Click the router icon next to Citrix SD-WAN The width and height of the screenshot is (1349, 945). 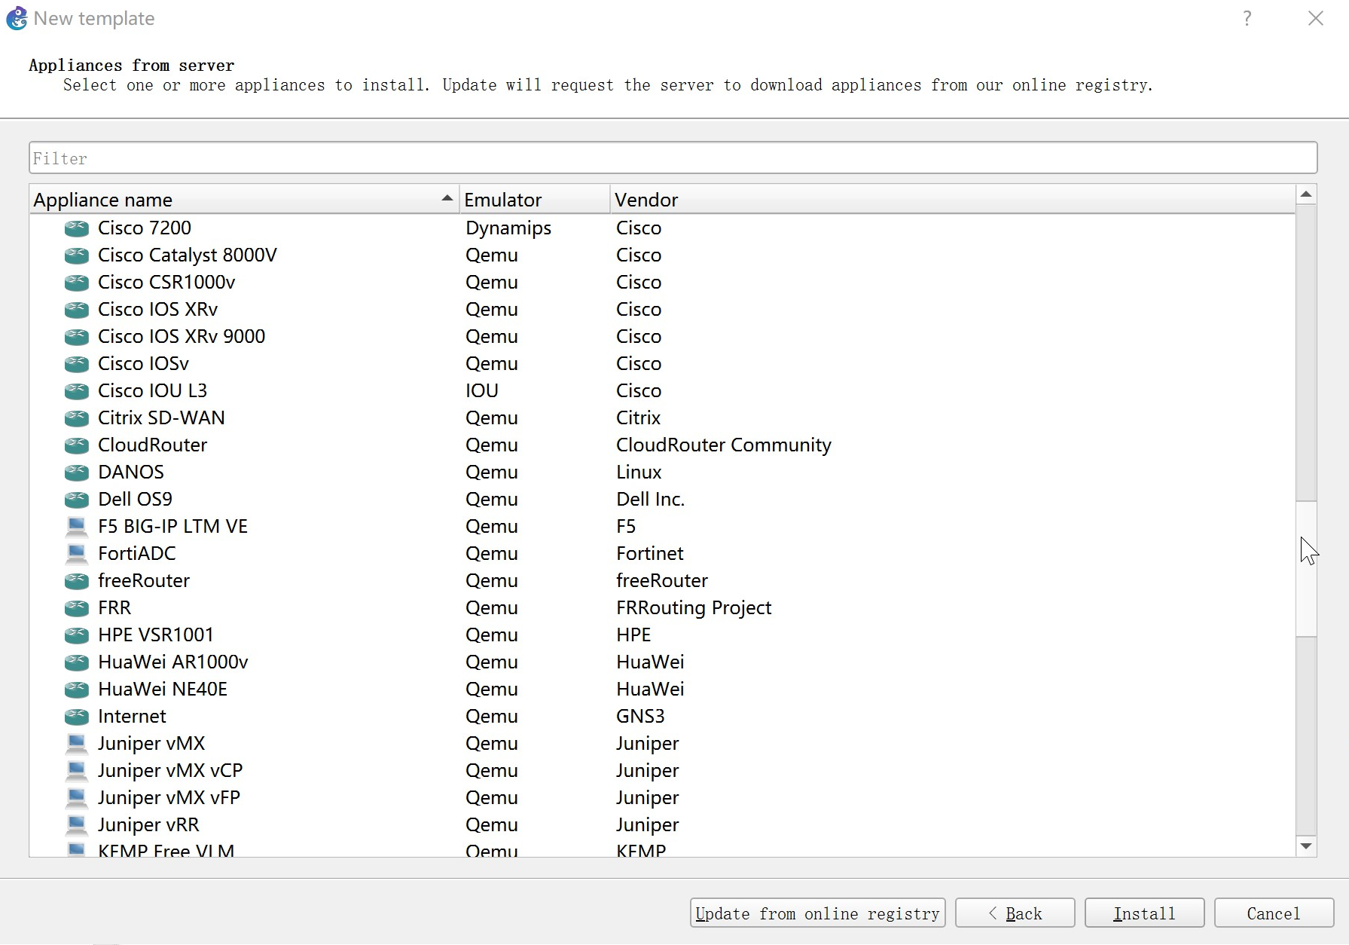pos(76,418)
